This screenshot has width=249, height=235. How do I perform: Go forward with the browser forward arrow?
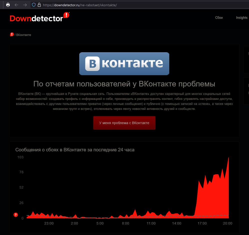tap(25, 5)
